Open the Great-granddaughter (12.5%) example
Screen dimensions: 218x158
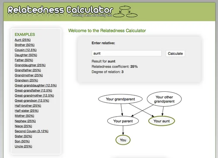pyautogui.click(x=36, y=85)
